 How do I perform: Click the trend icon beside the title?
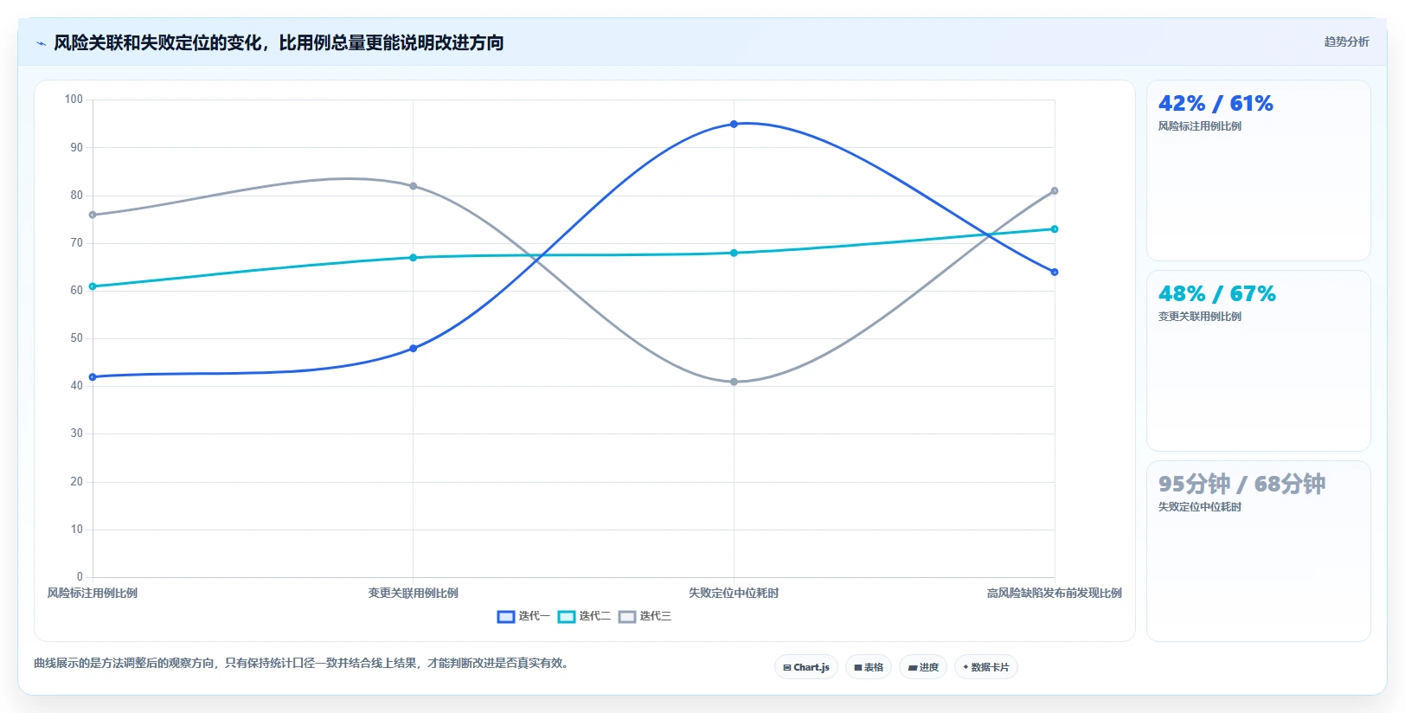coord(41,43)
